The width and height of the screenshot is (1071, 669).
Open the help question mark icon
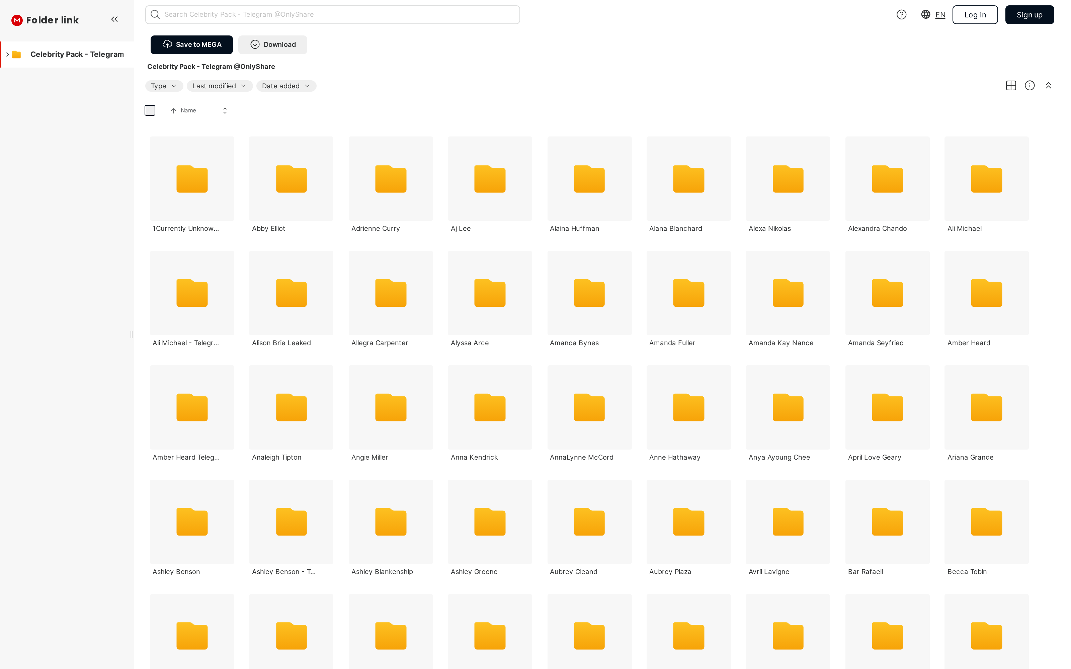901,15
